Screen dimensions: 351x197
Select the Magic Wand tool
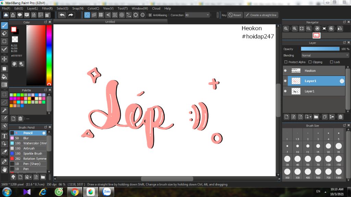4,110
